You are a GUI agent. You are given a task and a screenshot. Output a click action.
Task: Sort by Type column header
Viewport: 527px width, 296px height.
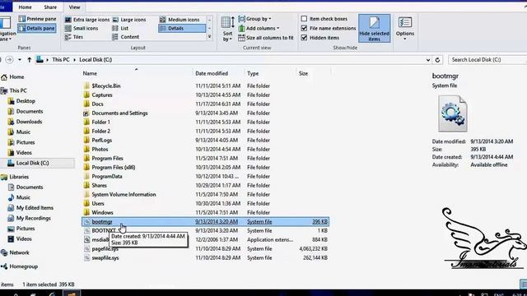253,73
